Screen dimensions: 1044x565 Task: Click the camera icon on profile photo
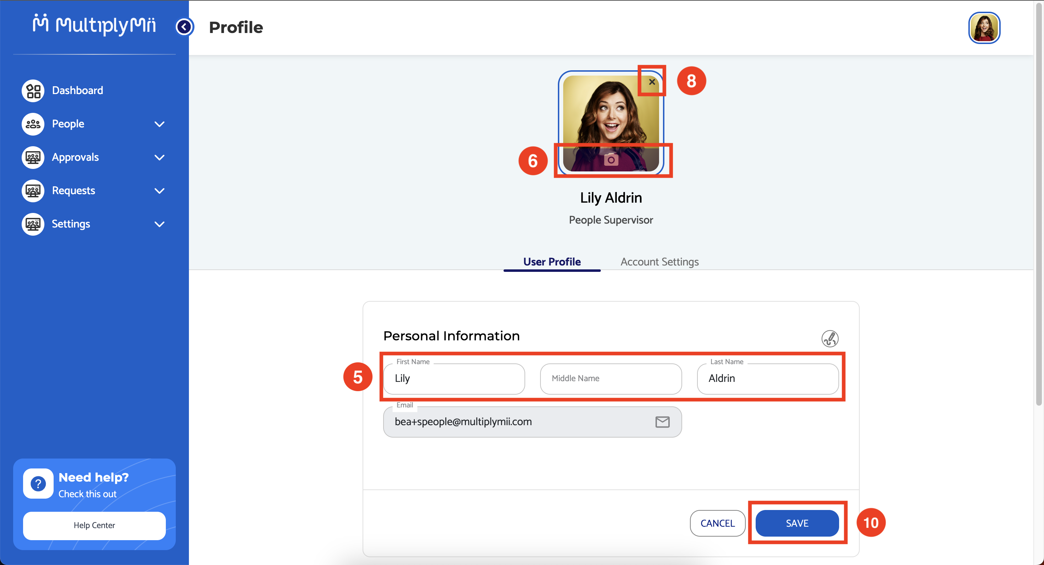611,160
